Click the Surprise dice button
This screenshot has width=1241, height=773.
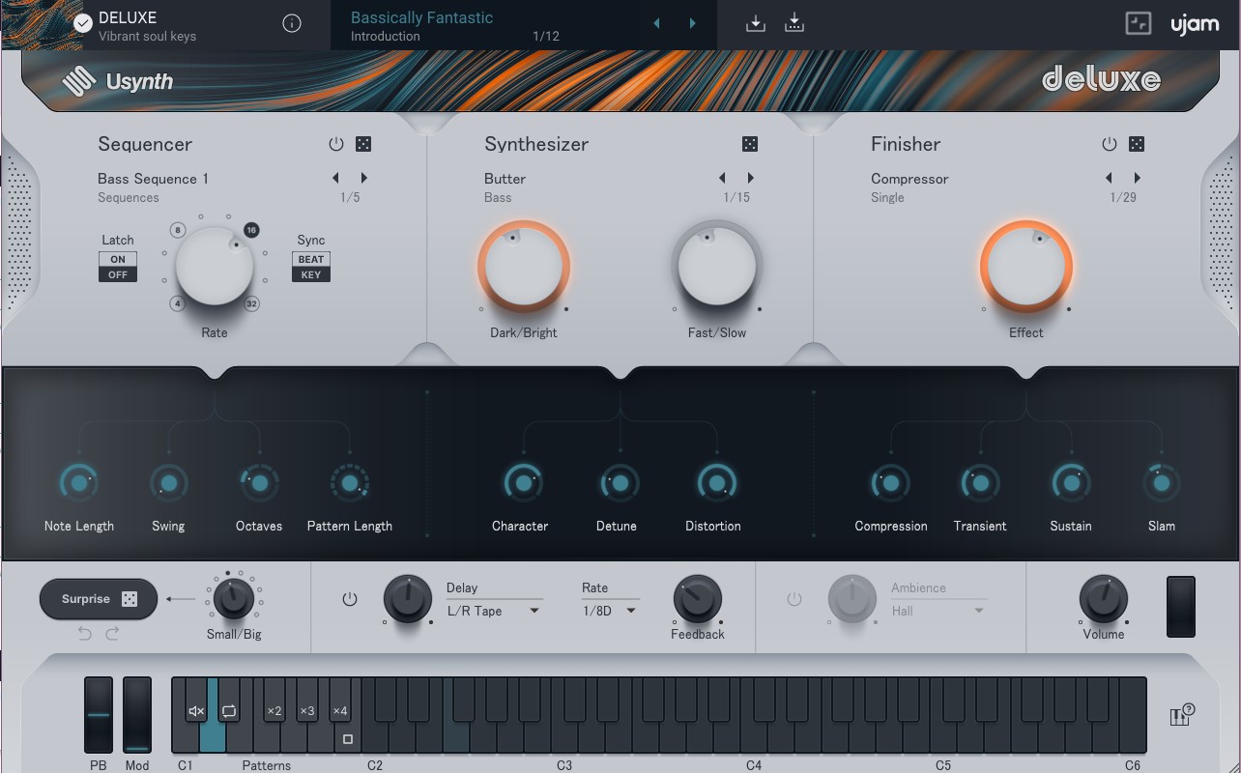pyautogui.click(x=99, y=599)
